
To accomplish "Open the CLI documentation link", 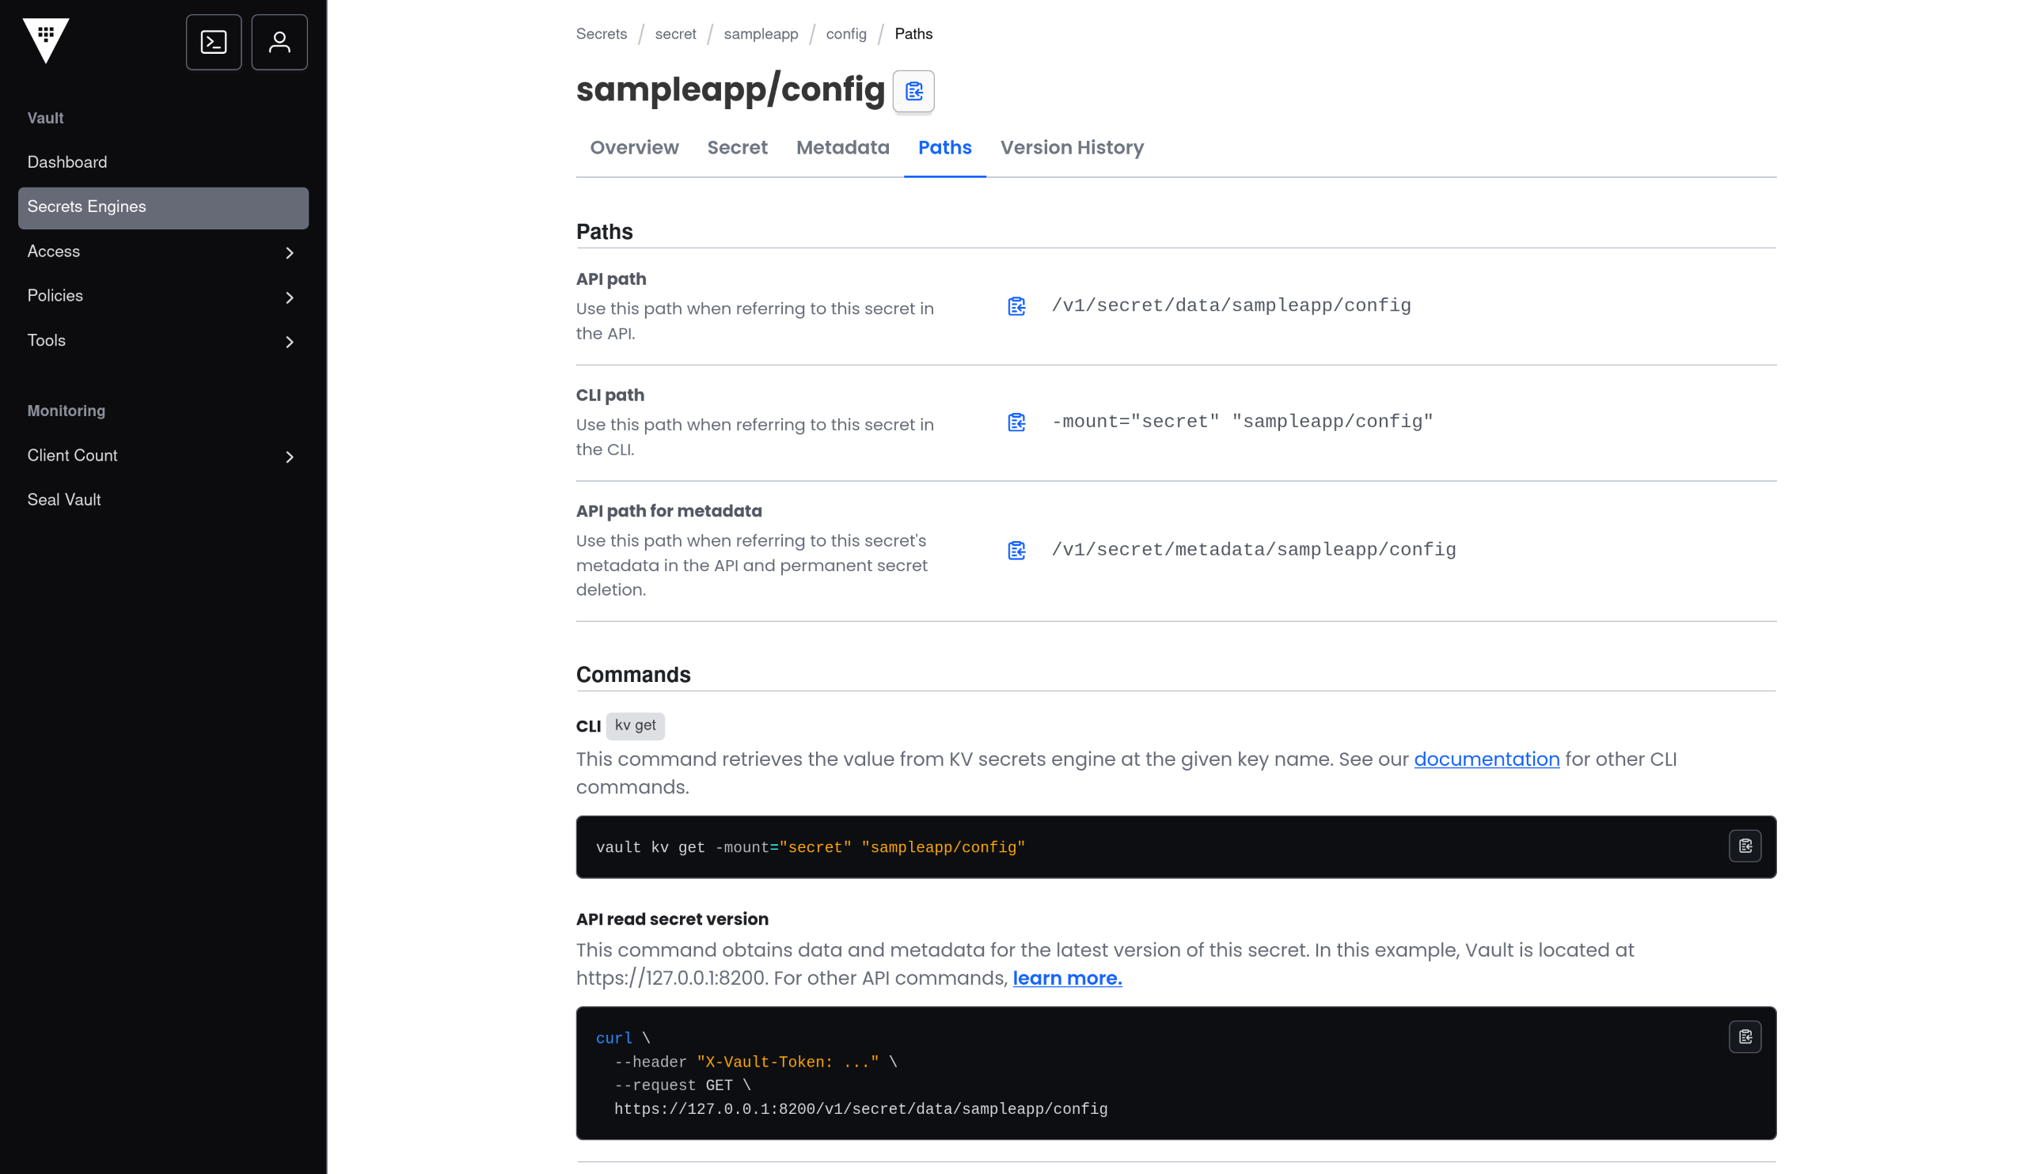I will (x=1486, y=759).
